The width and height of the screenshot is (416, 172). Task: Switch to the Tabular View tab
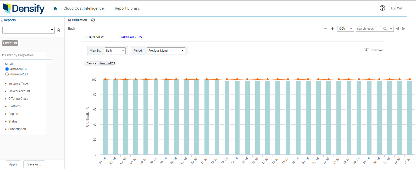click(131, 37)
